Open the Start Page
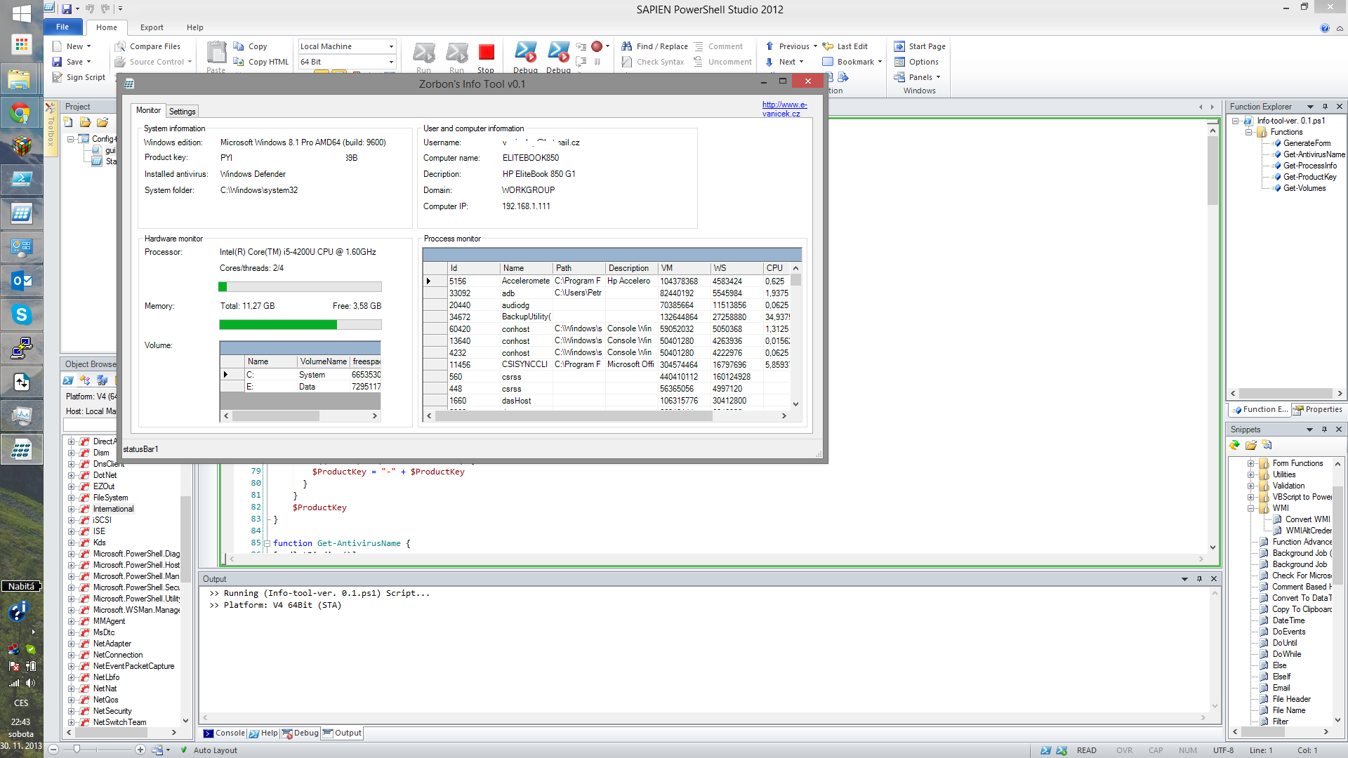The height and width of the screenshot is (758, 1348). [x=920, y=46]
